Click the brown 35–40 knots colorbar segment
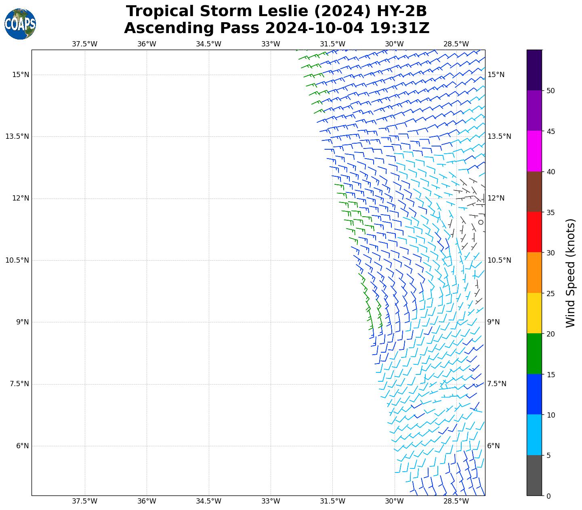 tap(534, 192)
